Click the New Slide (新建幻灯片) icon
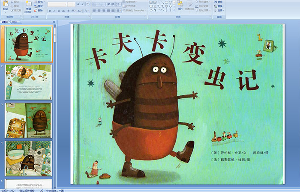300x192 pixels. pos(29,3)
